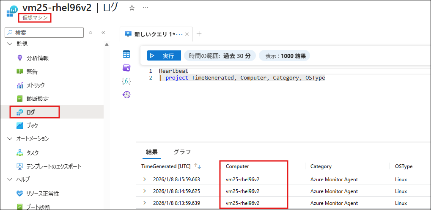Open リソース正常性 resource health
Image resolution: width=431 pixels, height=210 pixels.
point(43,194)
